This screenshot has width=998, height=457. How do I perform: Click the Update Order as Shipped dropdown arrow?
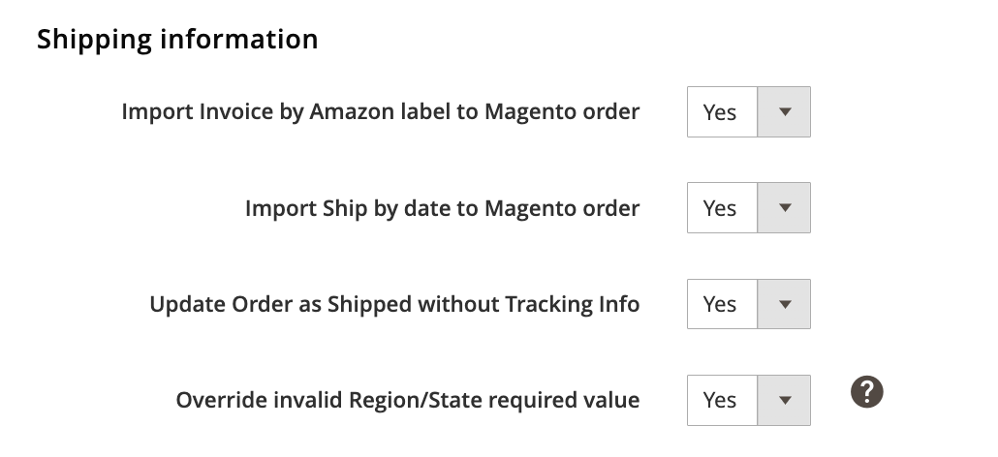(784, 304)
